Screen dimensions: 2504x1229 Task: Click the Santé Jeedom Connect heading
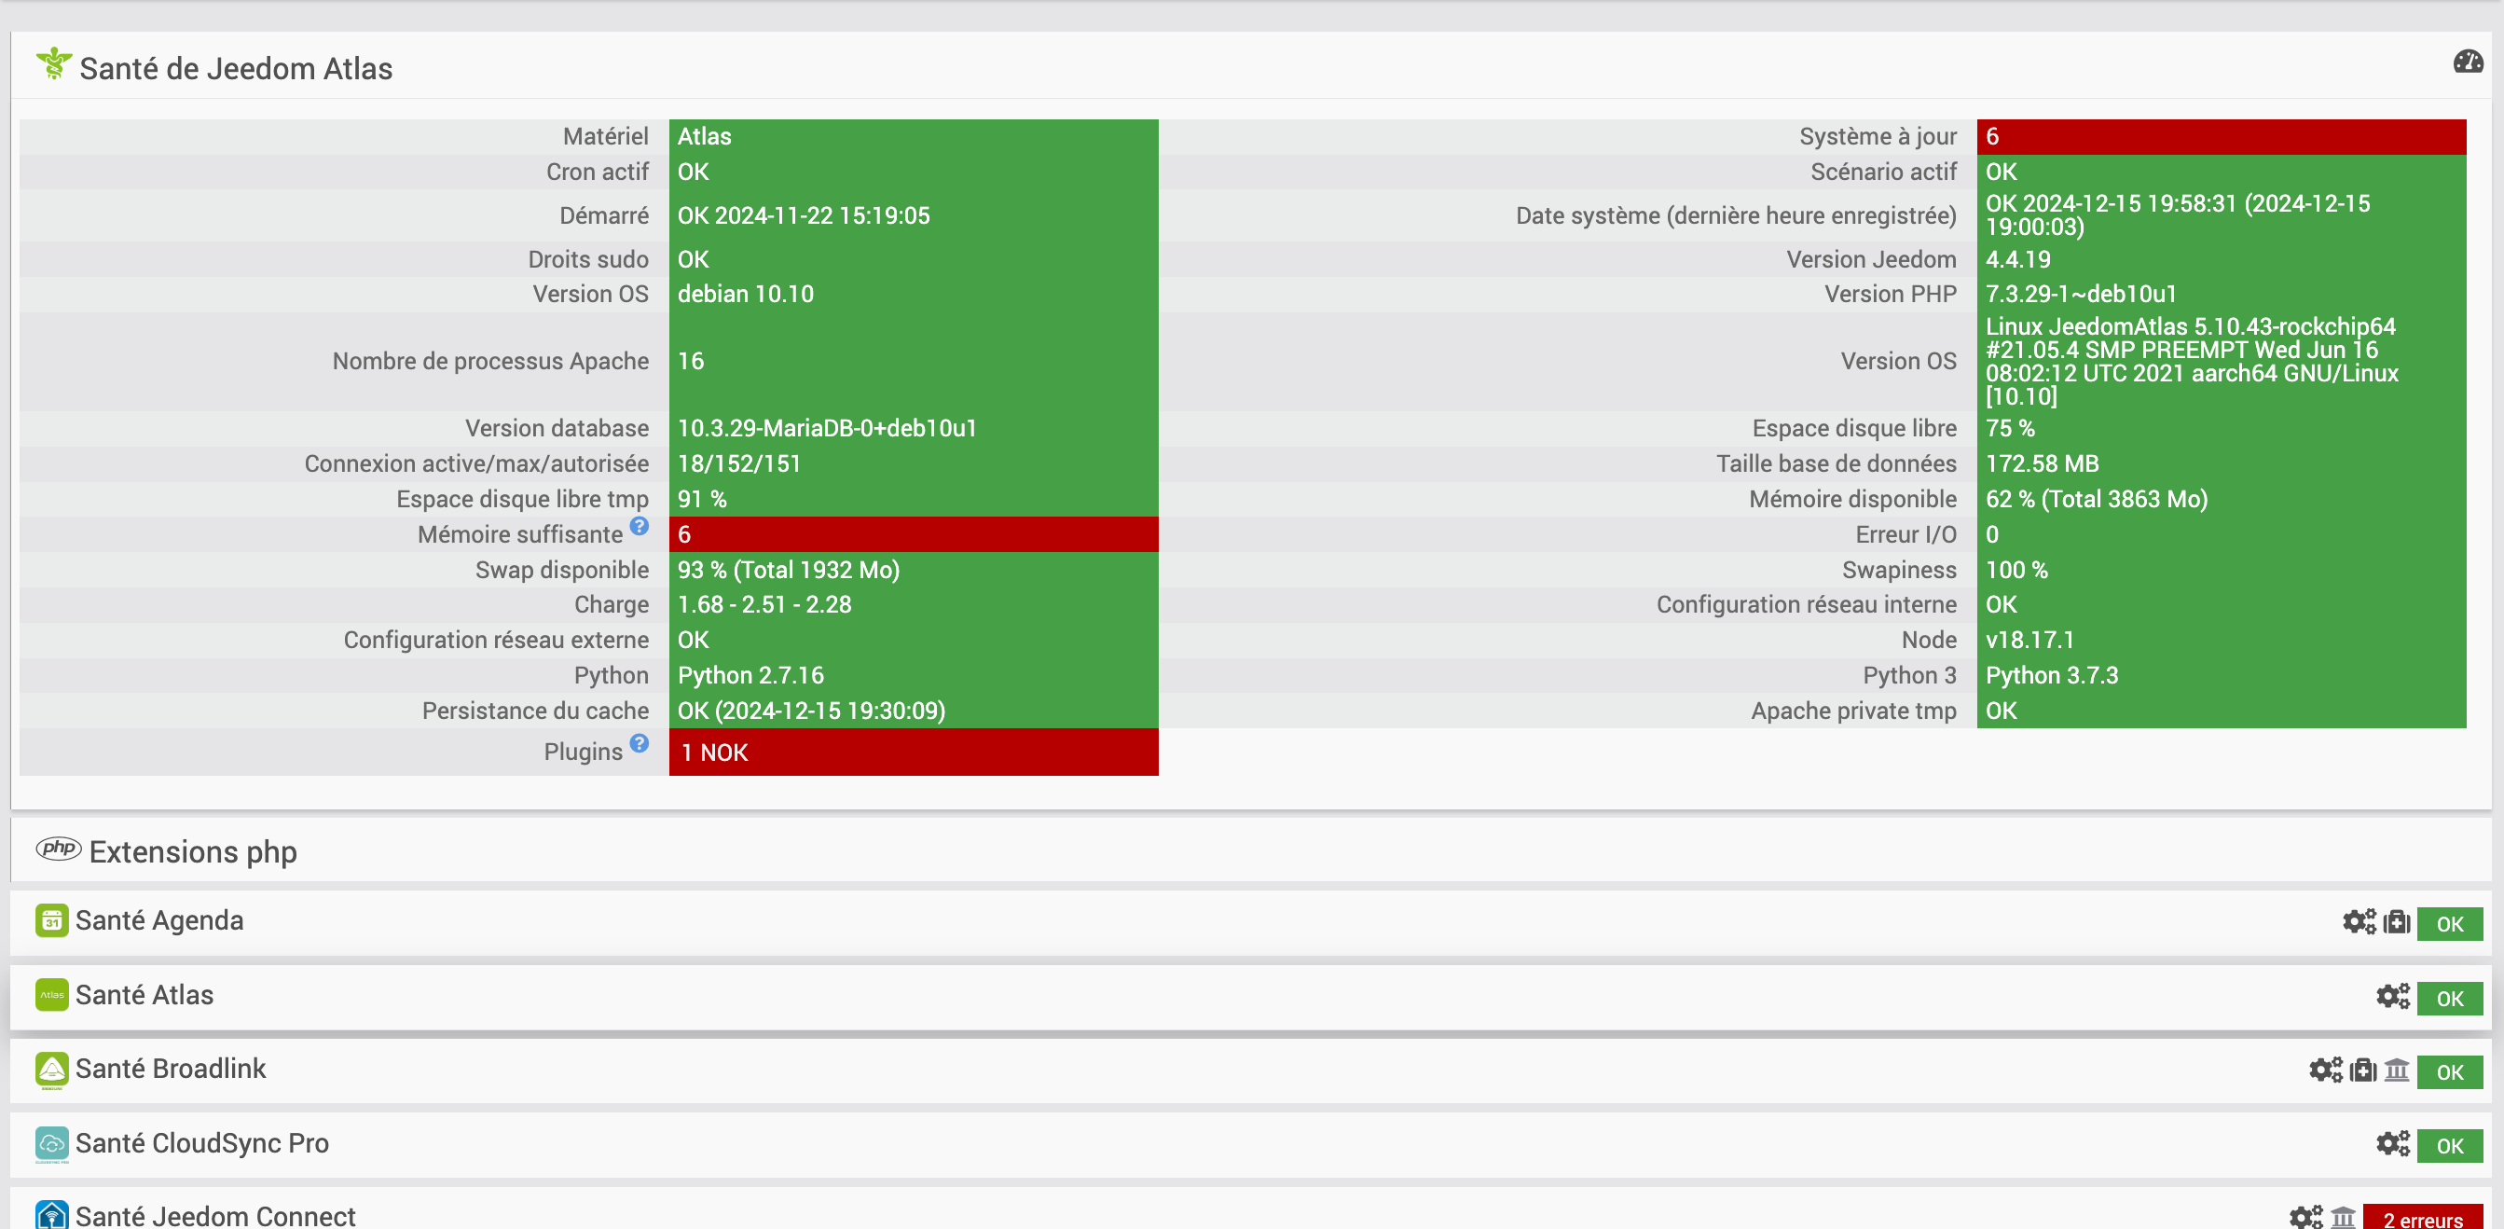point(214,1215)
